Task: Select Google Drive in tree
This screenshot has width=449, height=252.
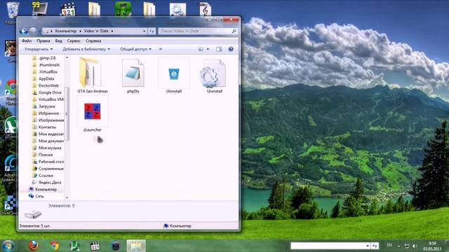Action: [x=47, y=92]
